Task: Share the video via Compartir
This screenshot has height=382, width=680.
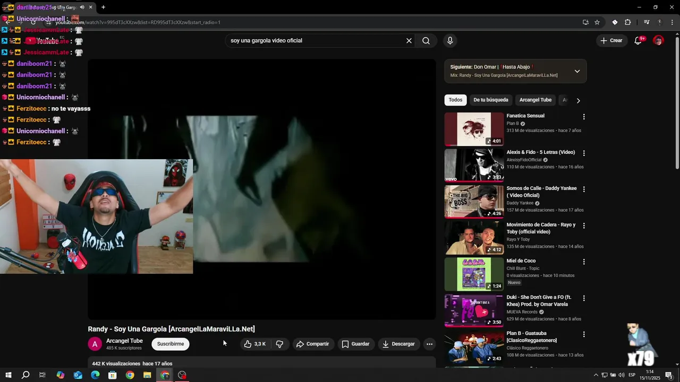Action: click(313, 344)
